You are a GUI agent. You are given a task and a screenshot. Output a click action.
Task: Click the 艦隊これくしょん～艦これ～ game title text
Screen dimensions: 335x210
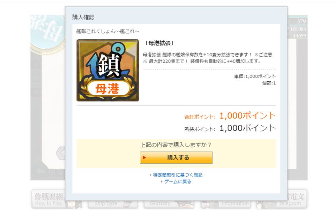(108, 32)
